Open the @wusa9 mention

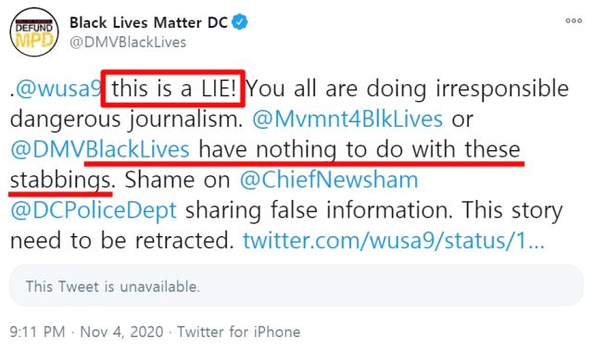(58, 89)
